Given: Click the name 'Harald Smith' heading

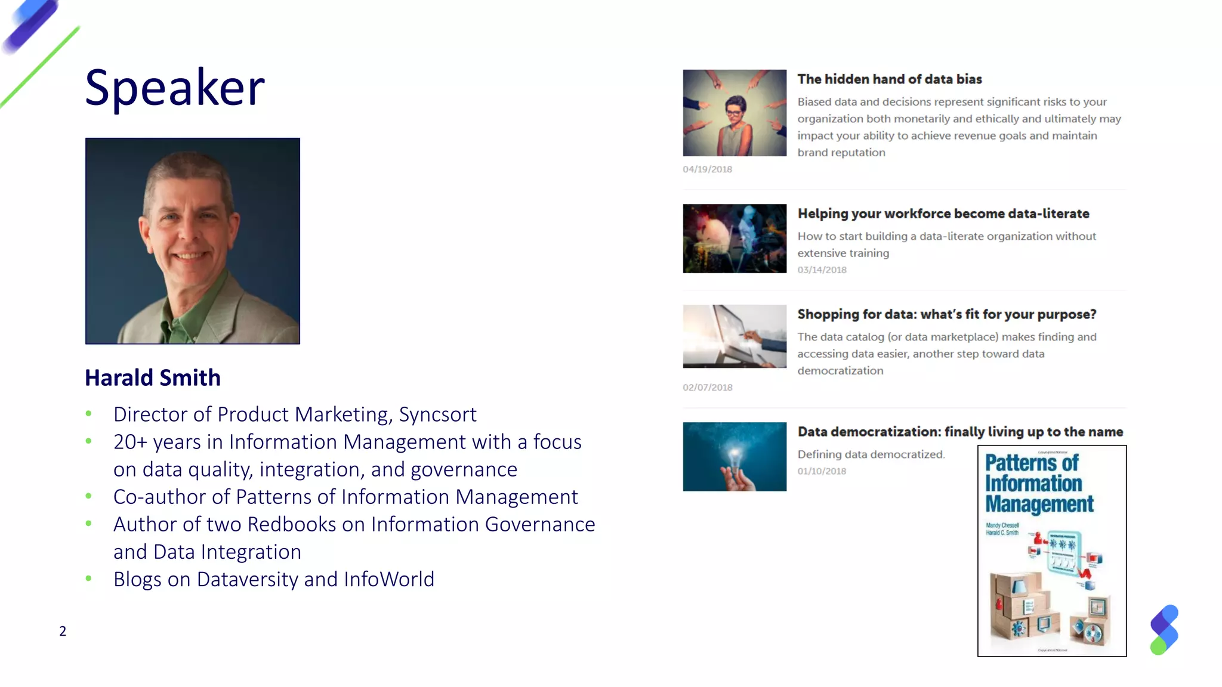Looking at the screenshot, I should click(153, 378).
